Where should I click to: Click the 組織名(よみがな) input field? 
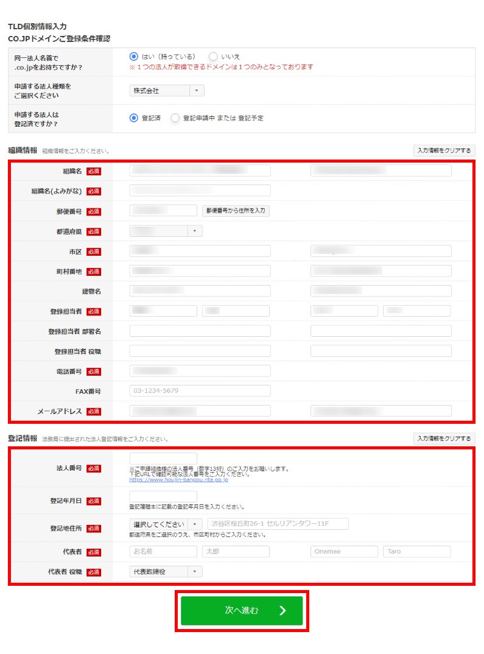[x=200, y=191]
